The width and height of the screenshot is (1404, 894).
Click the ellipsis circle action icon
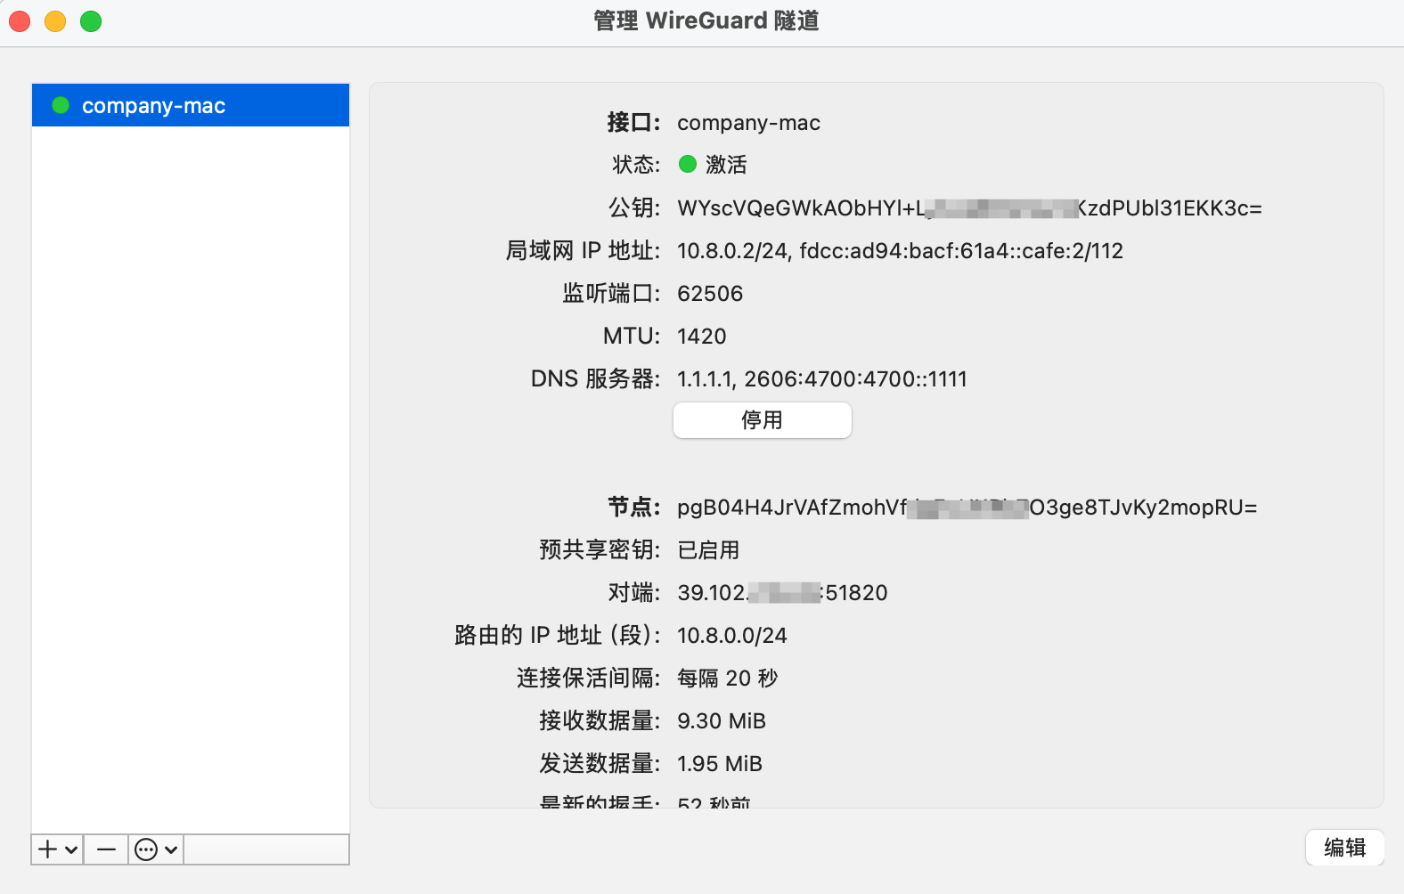[146, 849]
